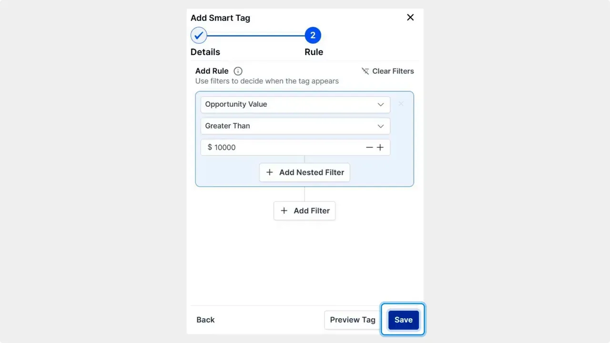Click the Back button

point(205,320)
